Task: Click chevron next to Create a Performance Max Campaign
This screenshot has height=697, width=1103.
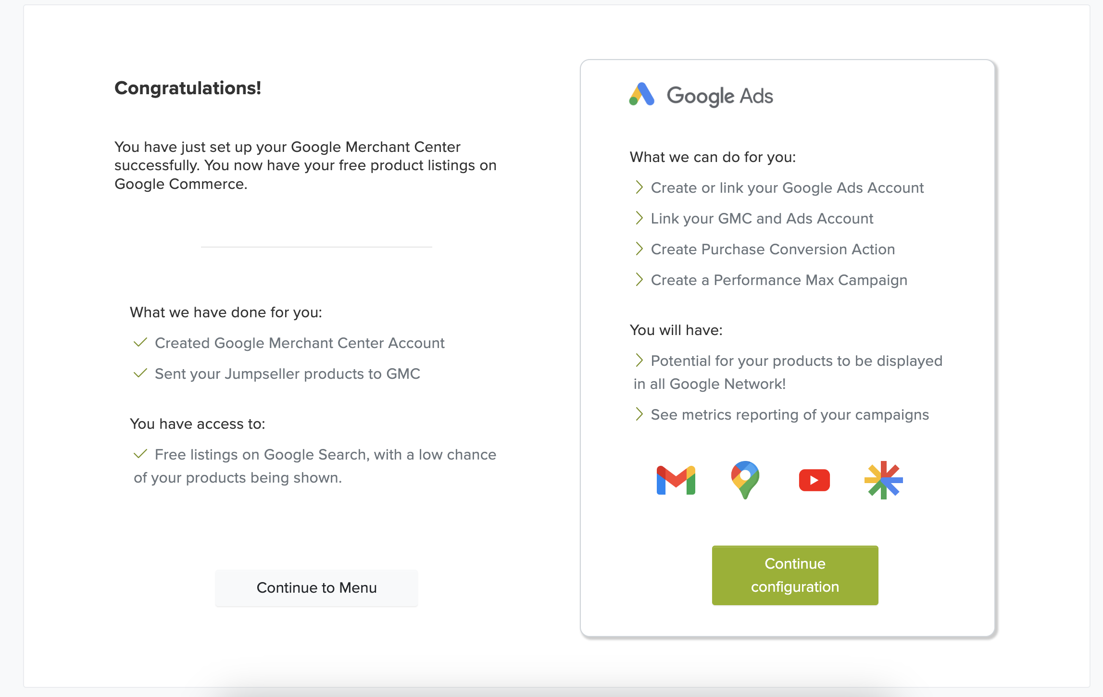Action: [x=639, y=280]
